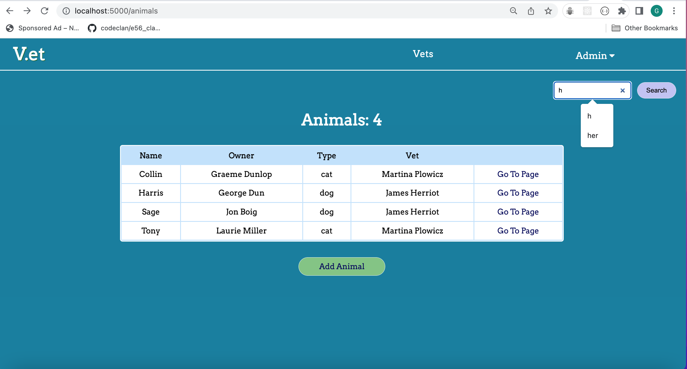Viewport: 687px width, 369px height.
Task: Select the Name column header
Action: (151, 156)
